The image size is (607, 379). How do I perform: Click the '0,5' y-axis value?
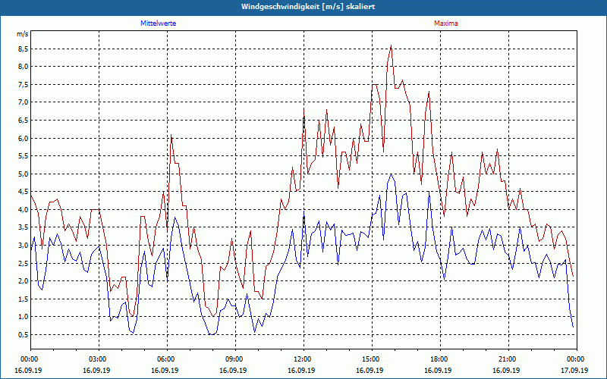24,334
